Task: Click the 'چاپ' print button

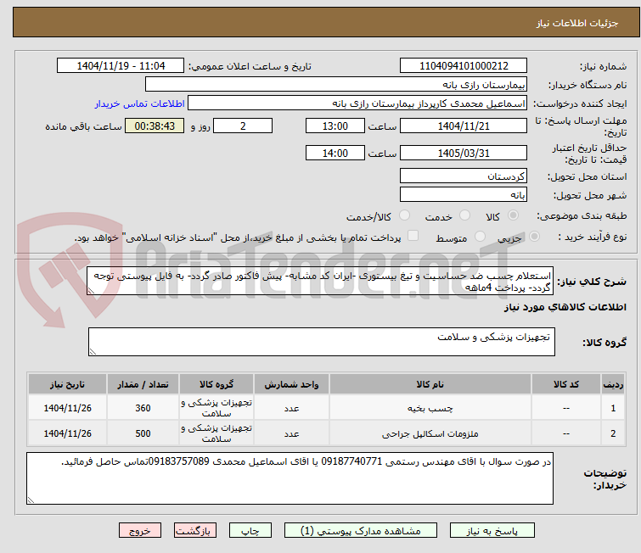Action: (250, 531)
